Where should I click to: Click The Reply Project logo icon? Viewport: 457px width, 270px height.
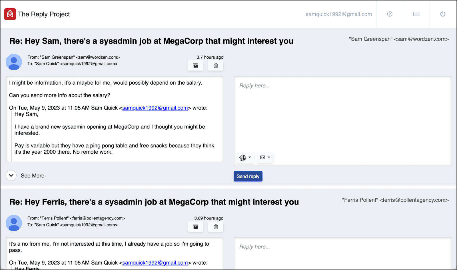tap(10, 14)
